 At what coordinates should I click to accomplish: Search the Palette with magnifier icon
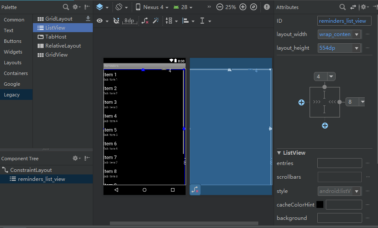point(66,7)
